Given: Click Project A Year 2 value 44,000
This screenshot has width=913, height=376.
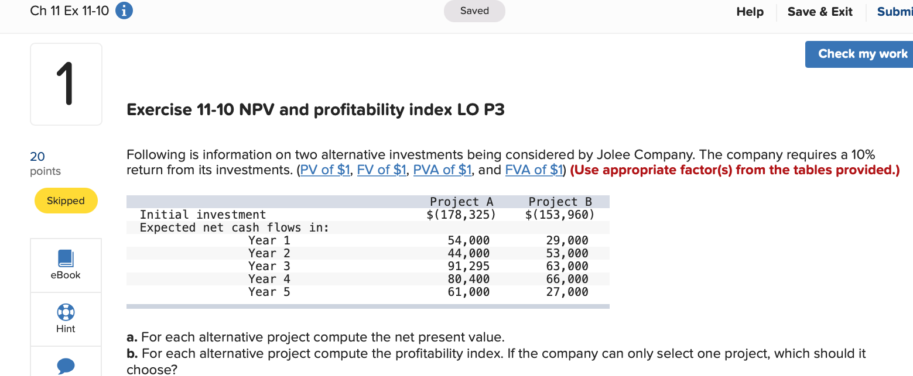Looking at the screenshot, I should [x=469, y=253].
